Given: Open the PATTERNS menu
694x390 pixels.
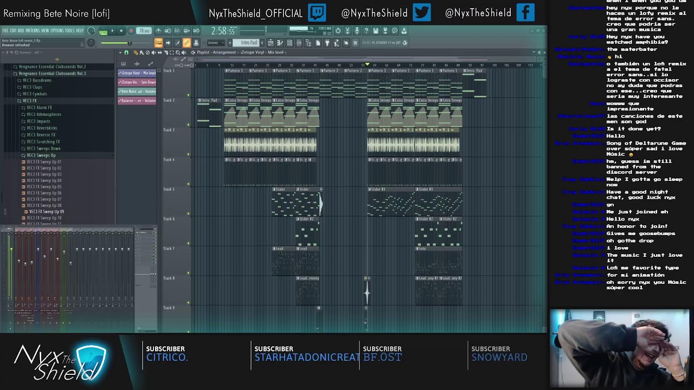Looking at the screenshot, I should tap(33, 31).
